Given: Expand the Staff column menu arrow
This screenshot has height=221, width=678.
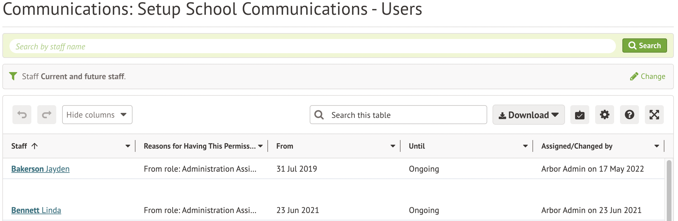Looking at the screenshot, I should coord(128,146).
